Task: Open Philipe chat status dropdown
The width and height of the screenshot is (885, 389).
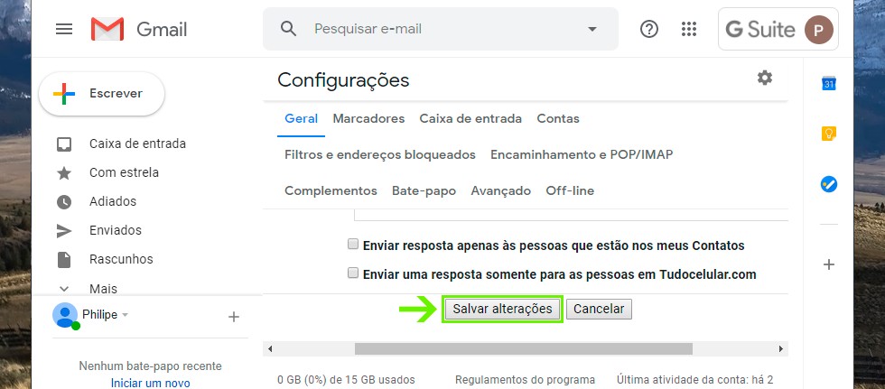Action: tap(126, 315)
